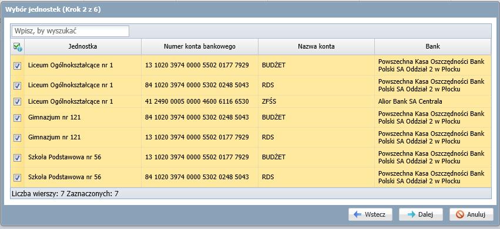Click the bank cell in Gimnazjum BUDŻET row
500x229 pixels.
[x=432, y=117]
